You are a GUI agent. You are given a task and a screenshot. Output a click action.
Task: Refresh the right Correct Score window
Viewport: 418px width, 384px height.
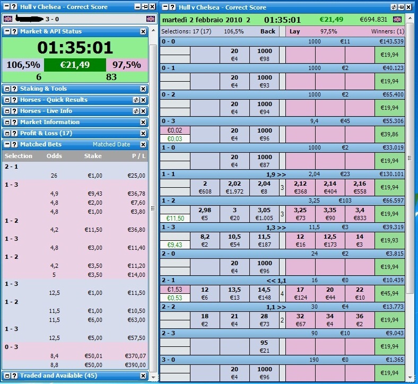[394, 7]
